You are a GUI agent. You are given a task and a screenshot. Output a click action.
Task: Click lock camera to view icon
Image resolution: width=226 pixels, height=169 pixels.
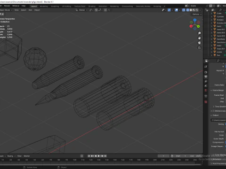pos(199,48)
